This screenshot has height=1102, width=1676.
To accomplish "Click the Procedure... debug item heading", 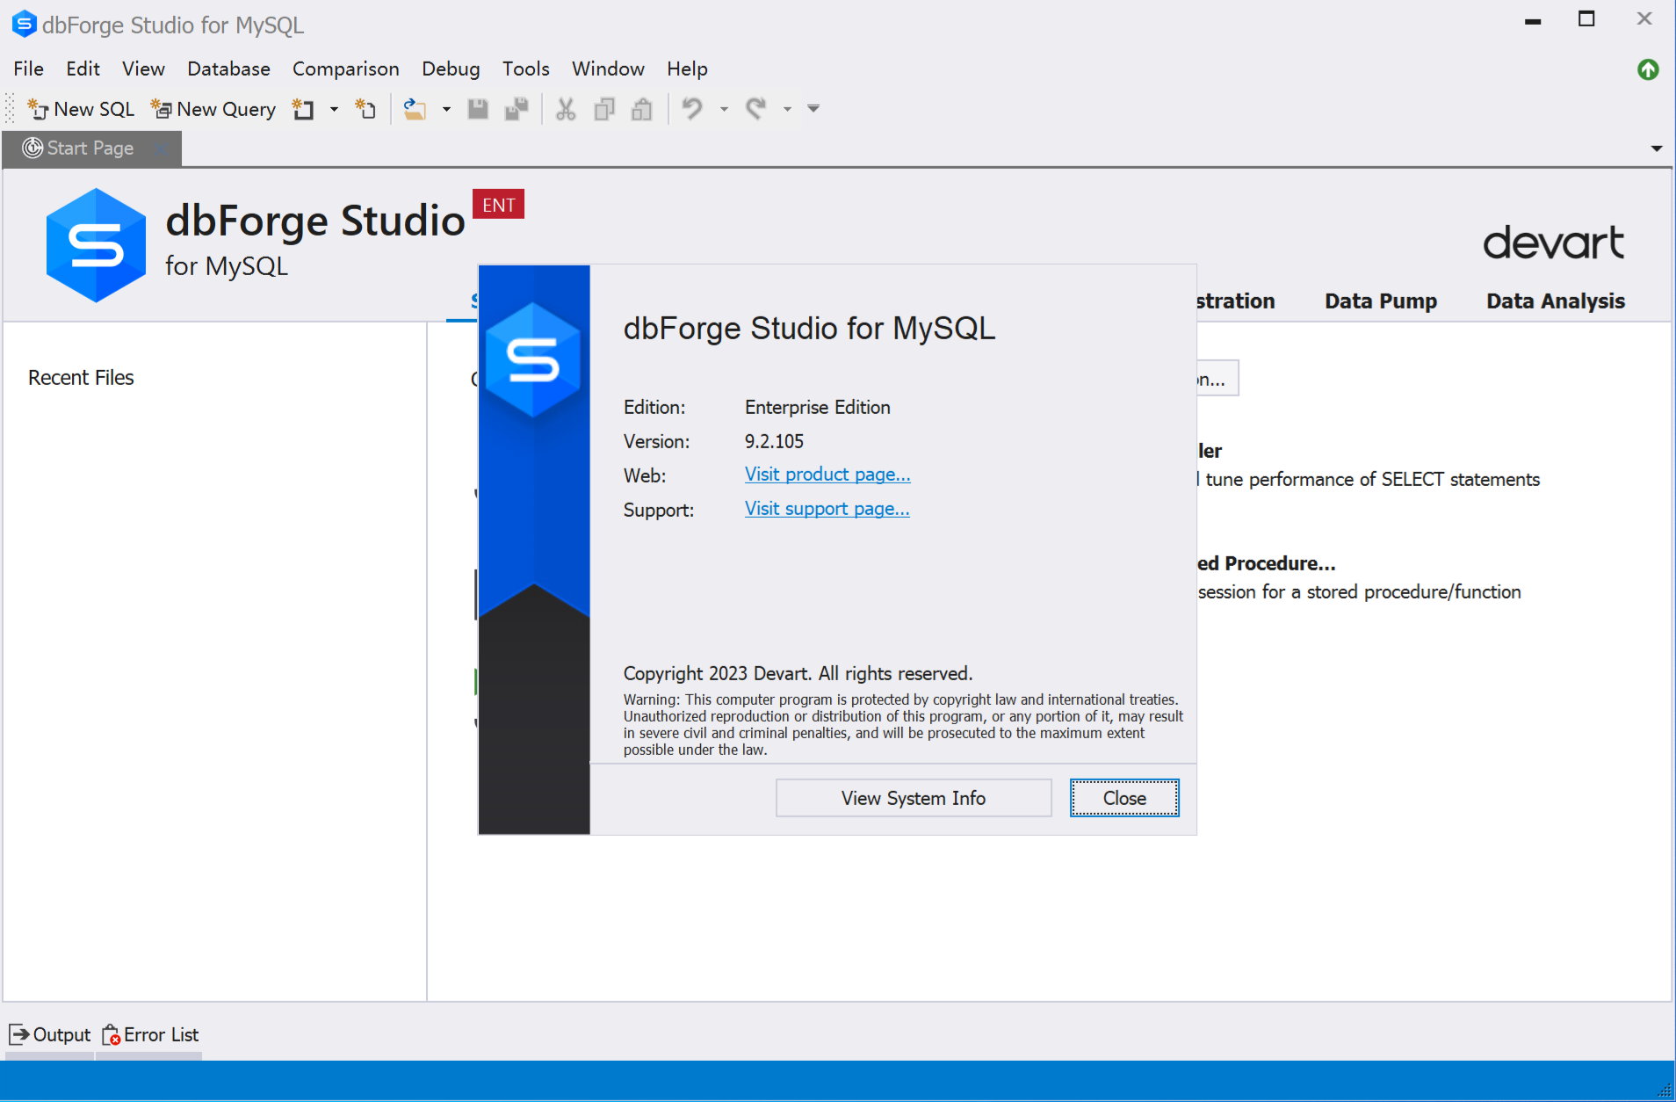I will tap(1266, 563).
